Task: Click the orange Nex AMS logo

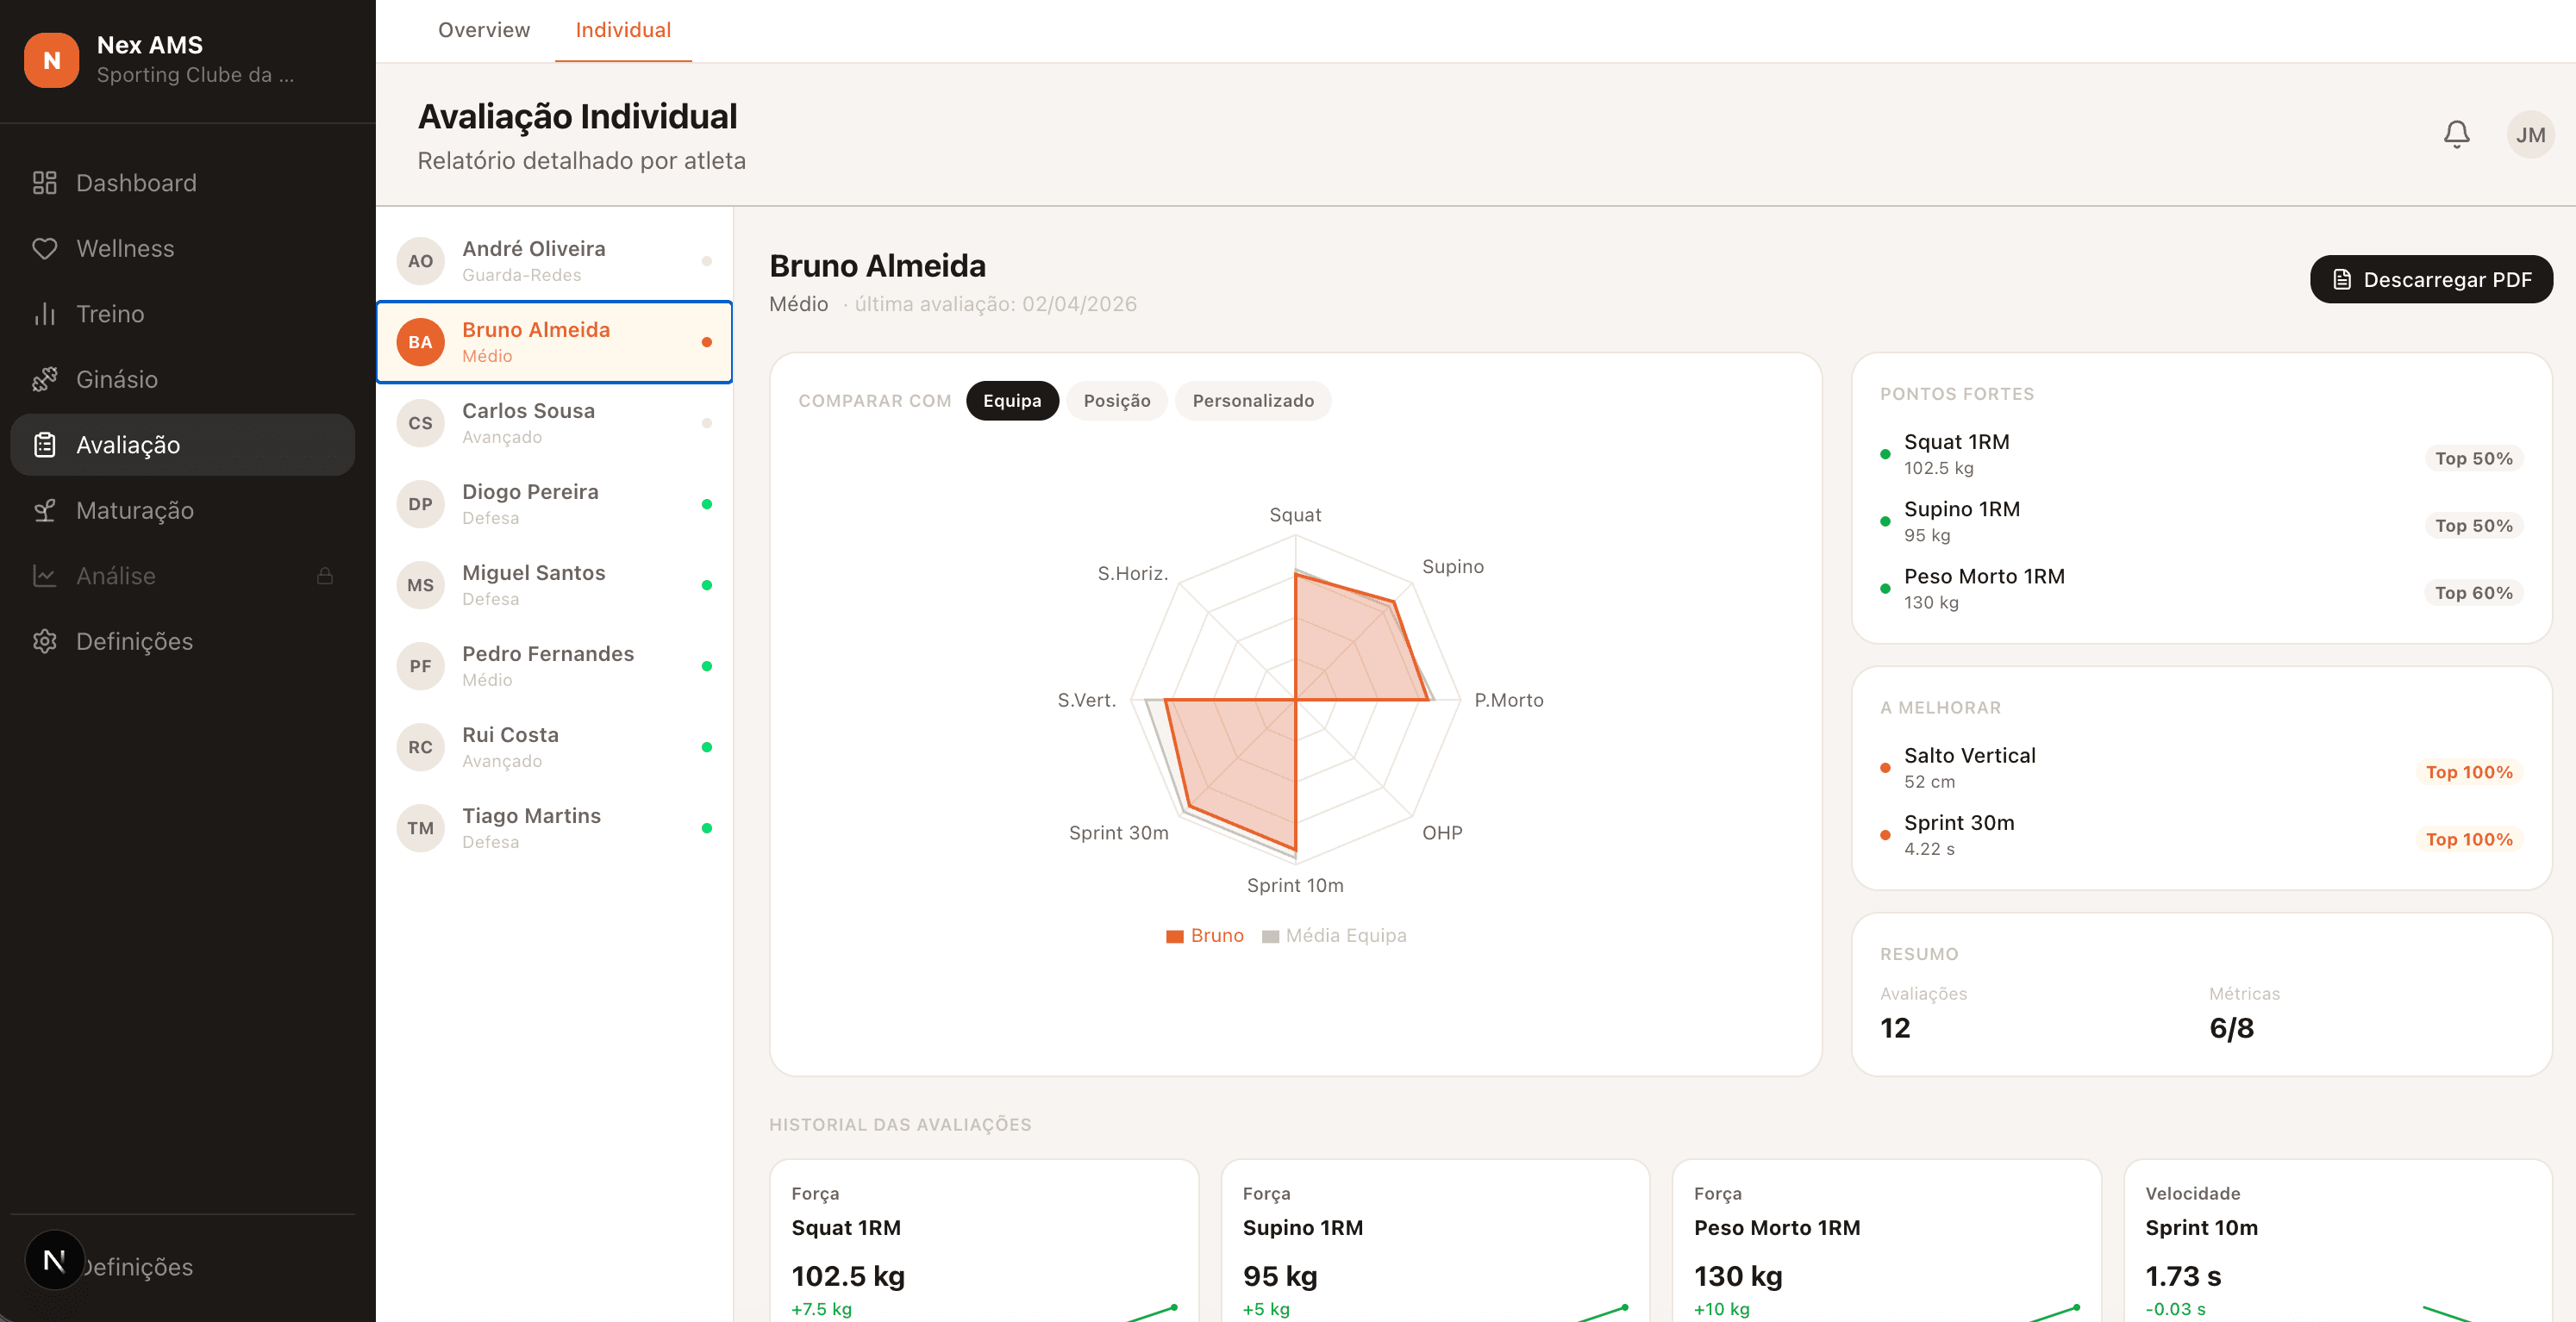Action: click(51, 60)
